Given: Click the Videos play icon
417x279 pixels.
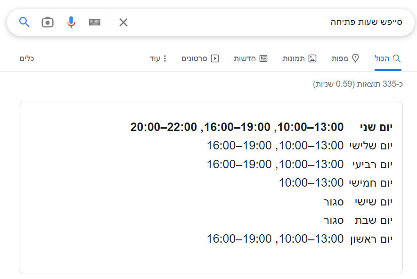Looking at the screenshot, I should [x=215, y=58].
